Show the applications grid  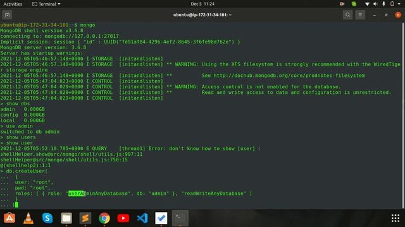396,218
